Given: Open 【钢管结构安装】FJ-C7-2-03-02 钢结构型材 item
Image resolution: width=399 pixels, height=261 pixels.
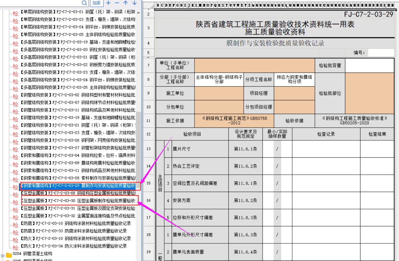Looking at the screenshot, I should coord(78,95).
